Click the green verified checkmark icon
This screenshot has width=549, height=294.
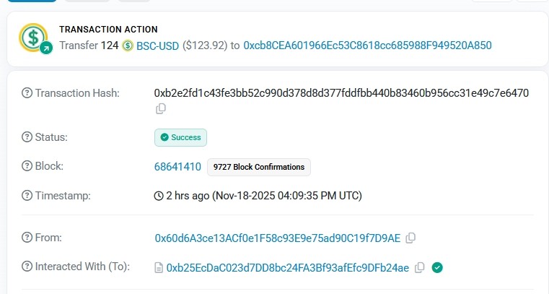pos(437,267)
